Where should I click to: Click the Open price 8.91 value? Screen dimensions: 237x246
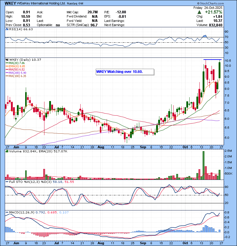pyautogui.click(x=26, y=12)
